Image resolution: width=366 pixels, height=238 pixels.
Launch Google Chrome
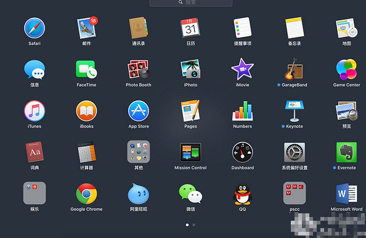click(x=87, y=194)
